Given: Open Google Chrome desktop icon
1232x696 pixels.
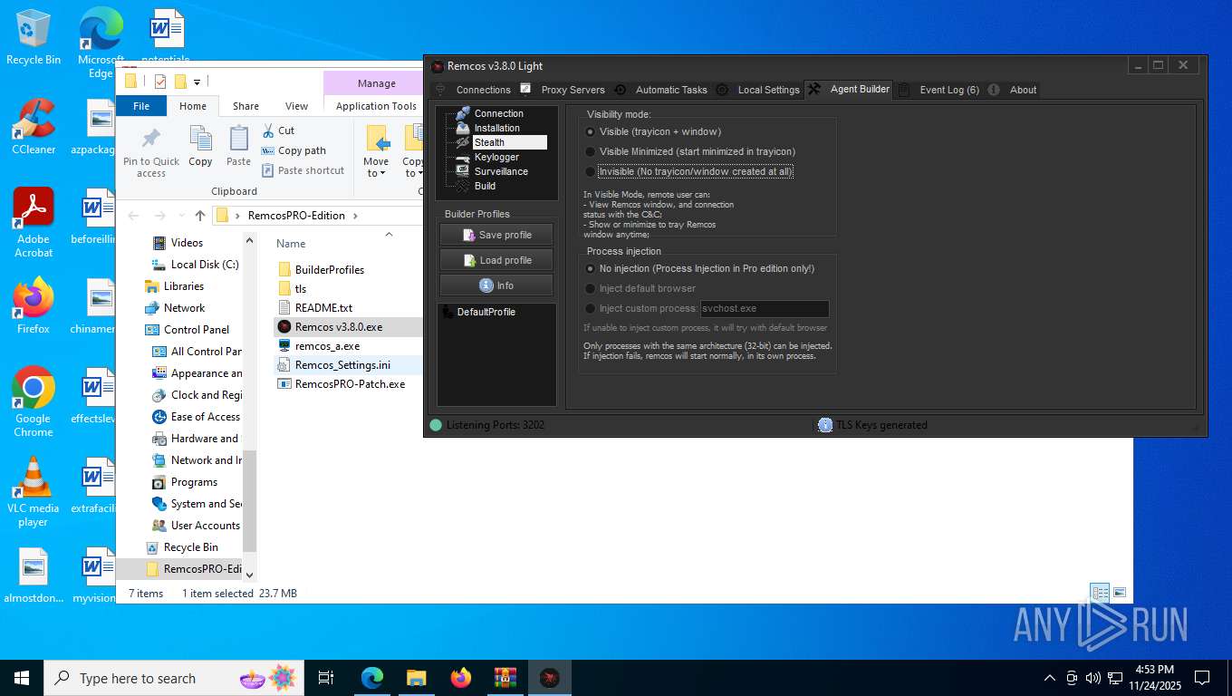Looking at the screenshot, I should point(34,402).
